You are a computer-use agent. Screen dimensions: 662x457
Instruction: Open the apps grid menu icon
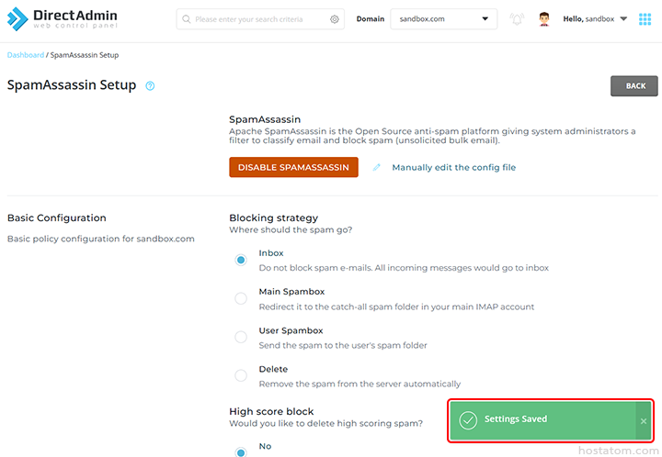pyautogui.click(x=645, y=19)
